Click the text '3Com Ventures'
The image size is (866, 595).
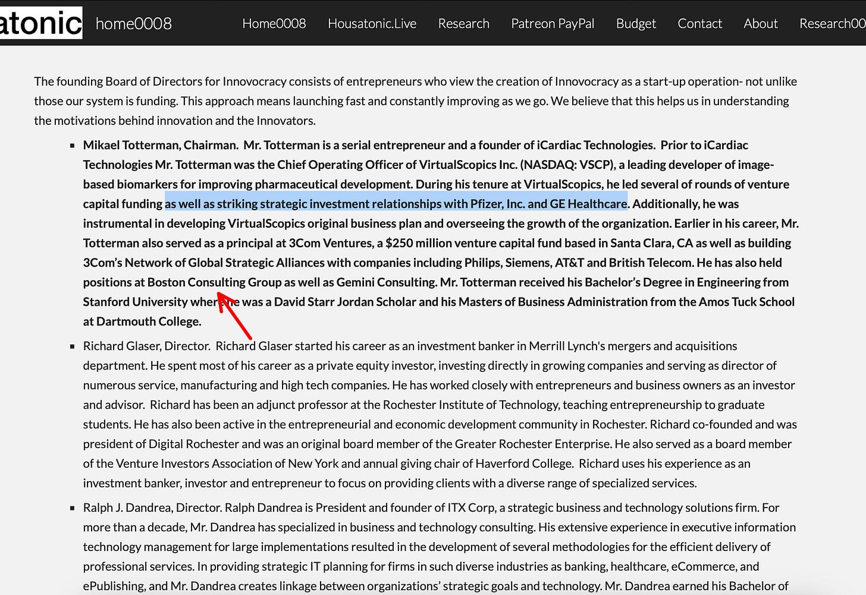[x=330, y=243]
